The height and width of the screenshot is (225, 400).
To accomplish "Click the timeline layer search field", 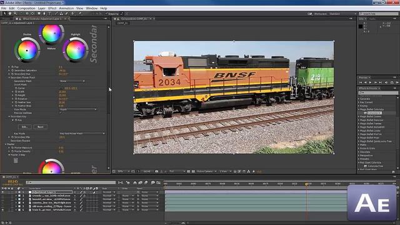I will coord(71,182).
